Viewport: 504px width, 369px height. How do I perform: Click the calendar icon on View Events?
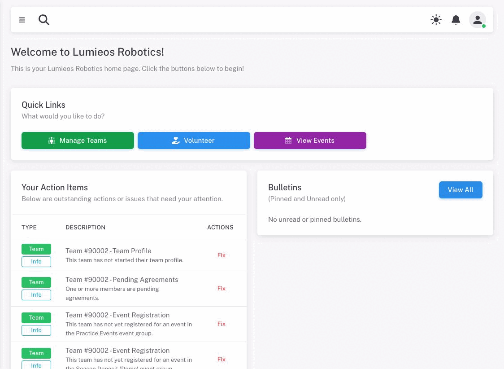[288, 141]
